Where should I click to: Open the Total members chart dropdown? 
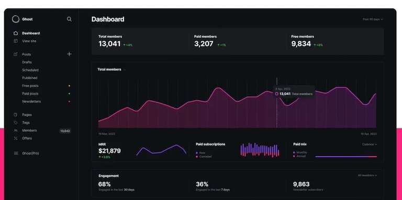[125, 69]
